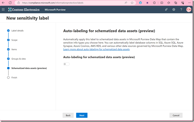Open Learn more about auto-labeling link
Viewport: 194px width, 122px height.
[x=96, y=49]
